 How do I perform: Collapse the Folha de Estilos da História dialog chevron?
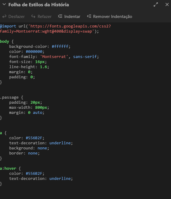[x=4, y=4]
